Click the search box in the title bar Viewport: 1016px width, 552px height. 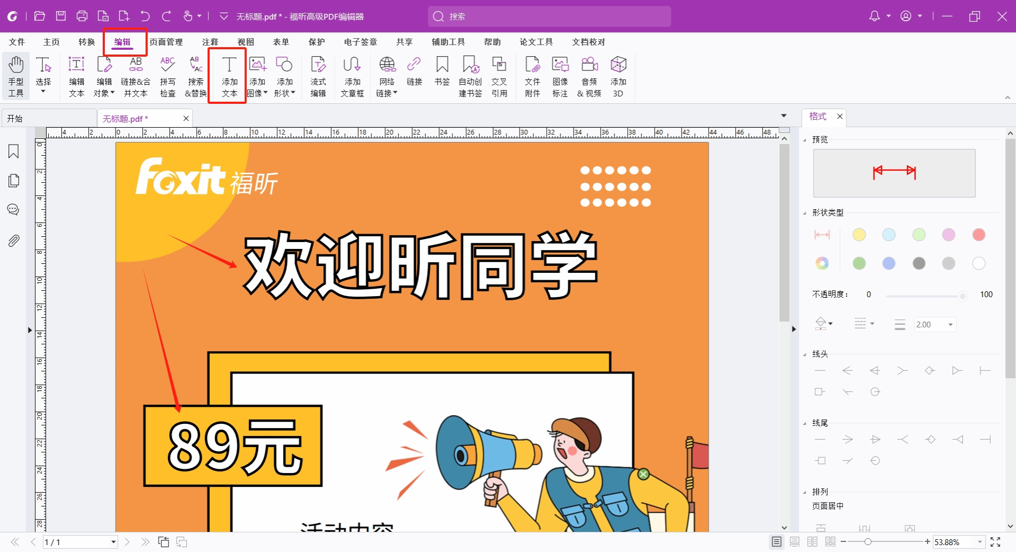pyautogui.click(x=549, y=16)
